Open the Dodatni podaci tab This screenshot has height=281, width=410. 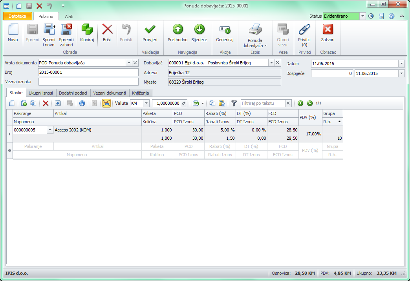pos(73,93)
